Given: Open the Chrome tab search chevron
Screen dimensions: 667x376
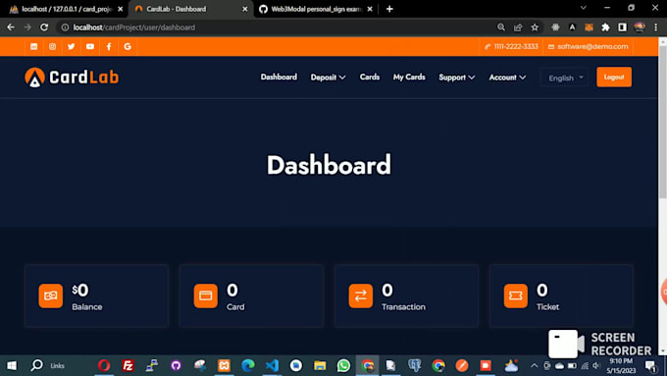Looking at the screenshot, I should [584, 8].
